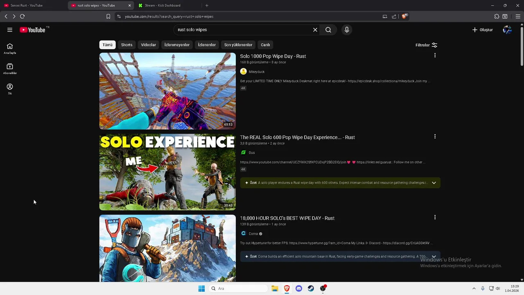The width and height of the screenshot is (524, 295).
Task: Open more options for REAL Solo 600 Pop video
Action: click(435, 136)
